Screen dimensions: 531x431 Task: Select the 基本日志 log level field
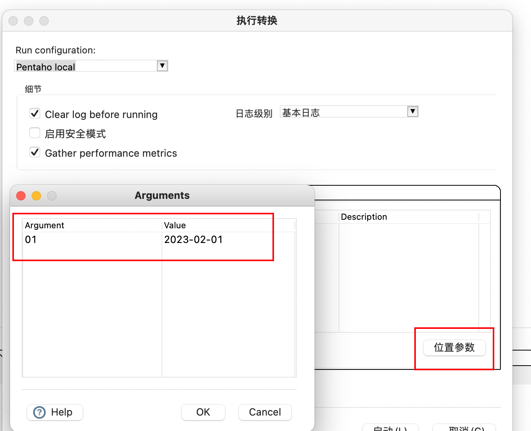[x=349, y=112]
